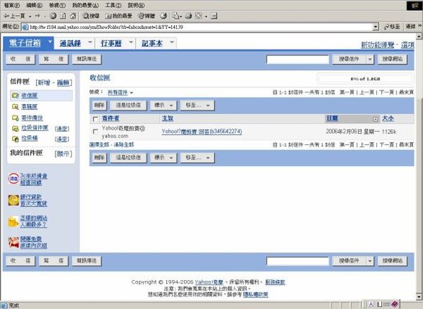
Task: Click the bank loan ad coin icon
Action: (x=14, y=200)
